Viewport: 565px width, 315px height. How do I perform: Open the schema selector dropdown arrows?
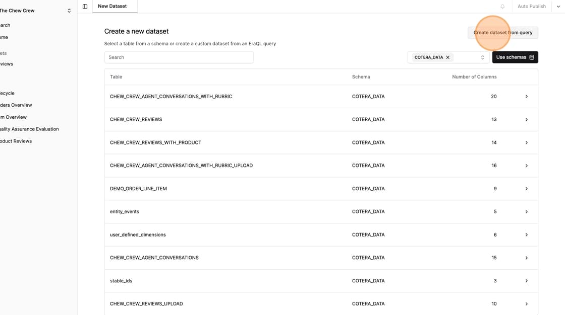[x=482, y=57]
